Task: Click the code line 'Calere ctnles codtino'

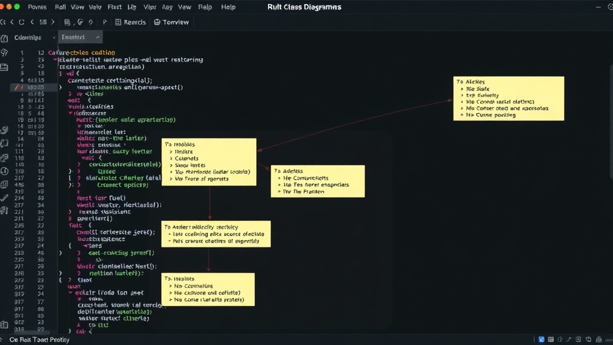Action: 81,53
